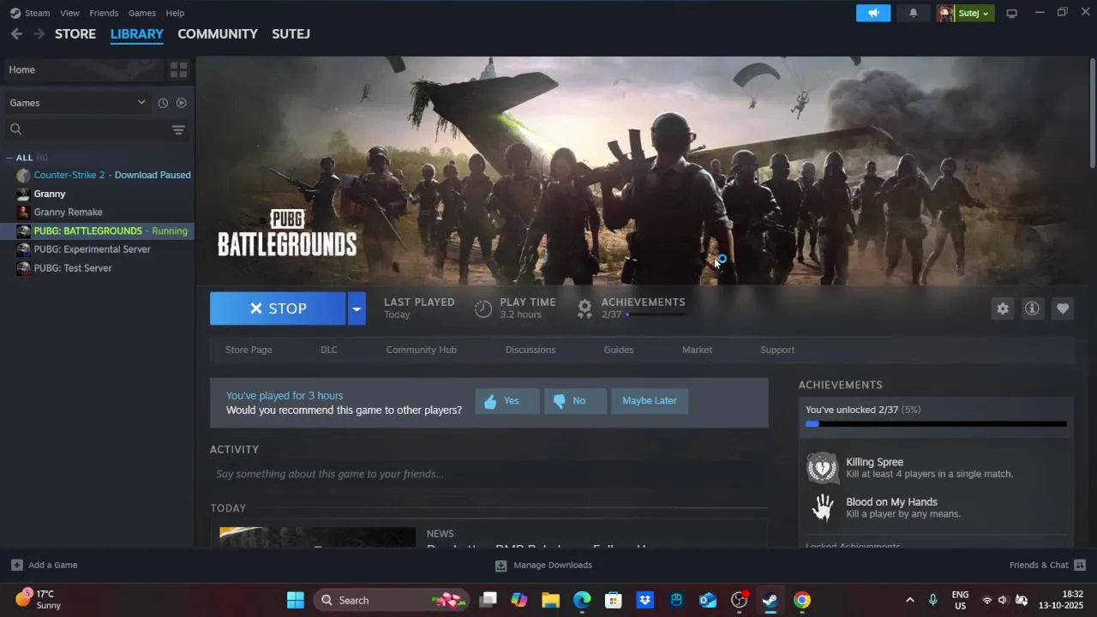Screen dimensions: 1097x617
Task: Recommend the game with Yes
Action: [507, 401]
